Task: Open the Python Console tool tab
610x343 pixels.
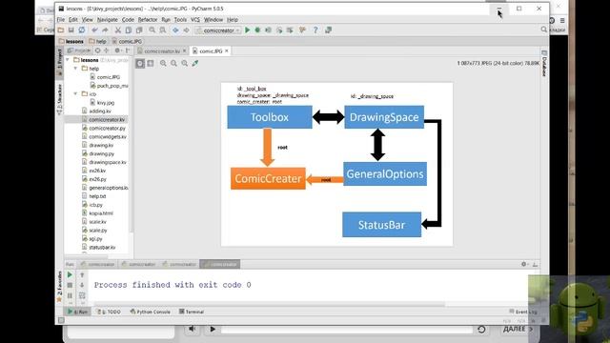Action: [151, 312]
